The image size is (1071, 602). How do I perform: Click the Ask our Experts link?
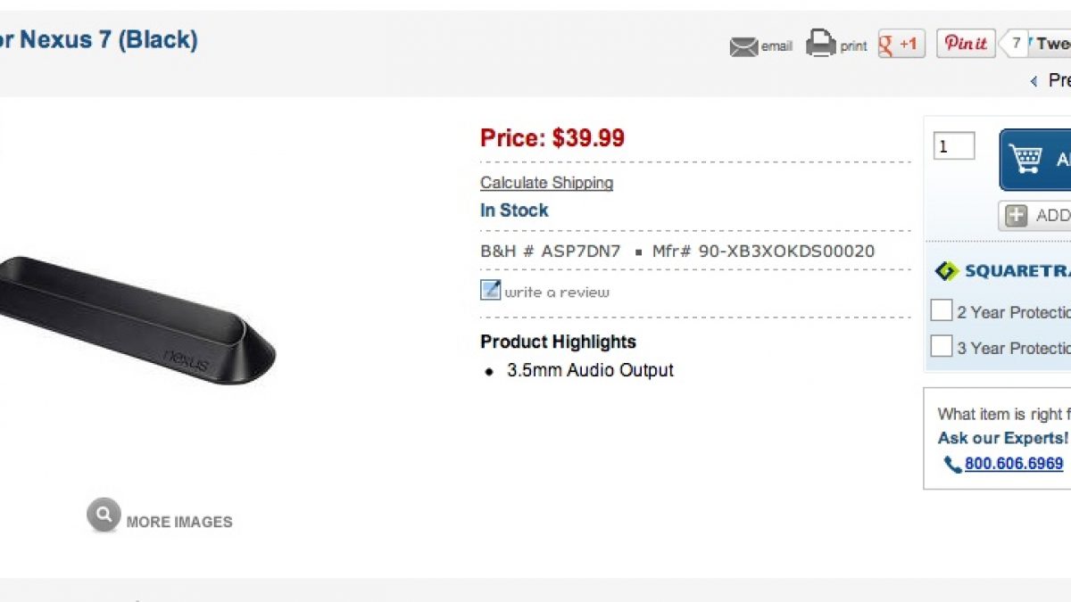(1002, 438)
